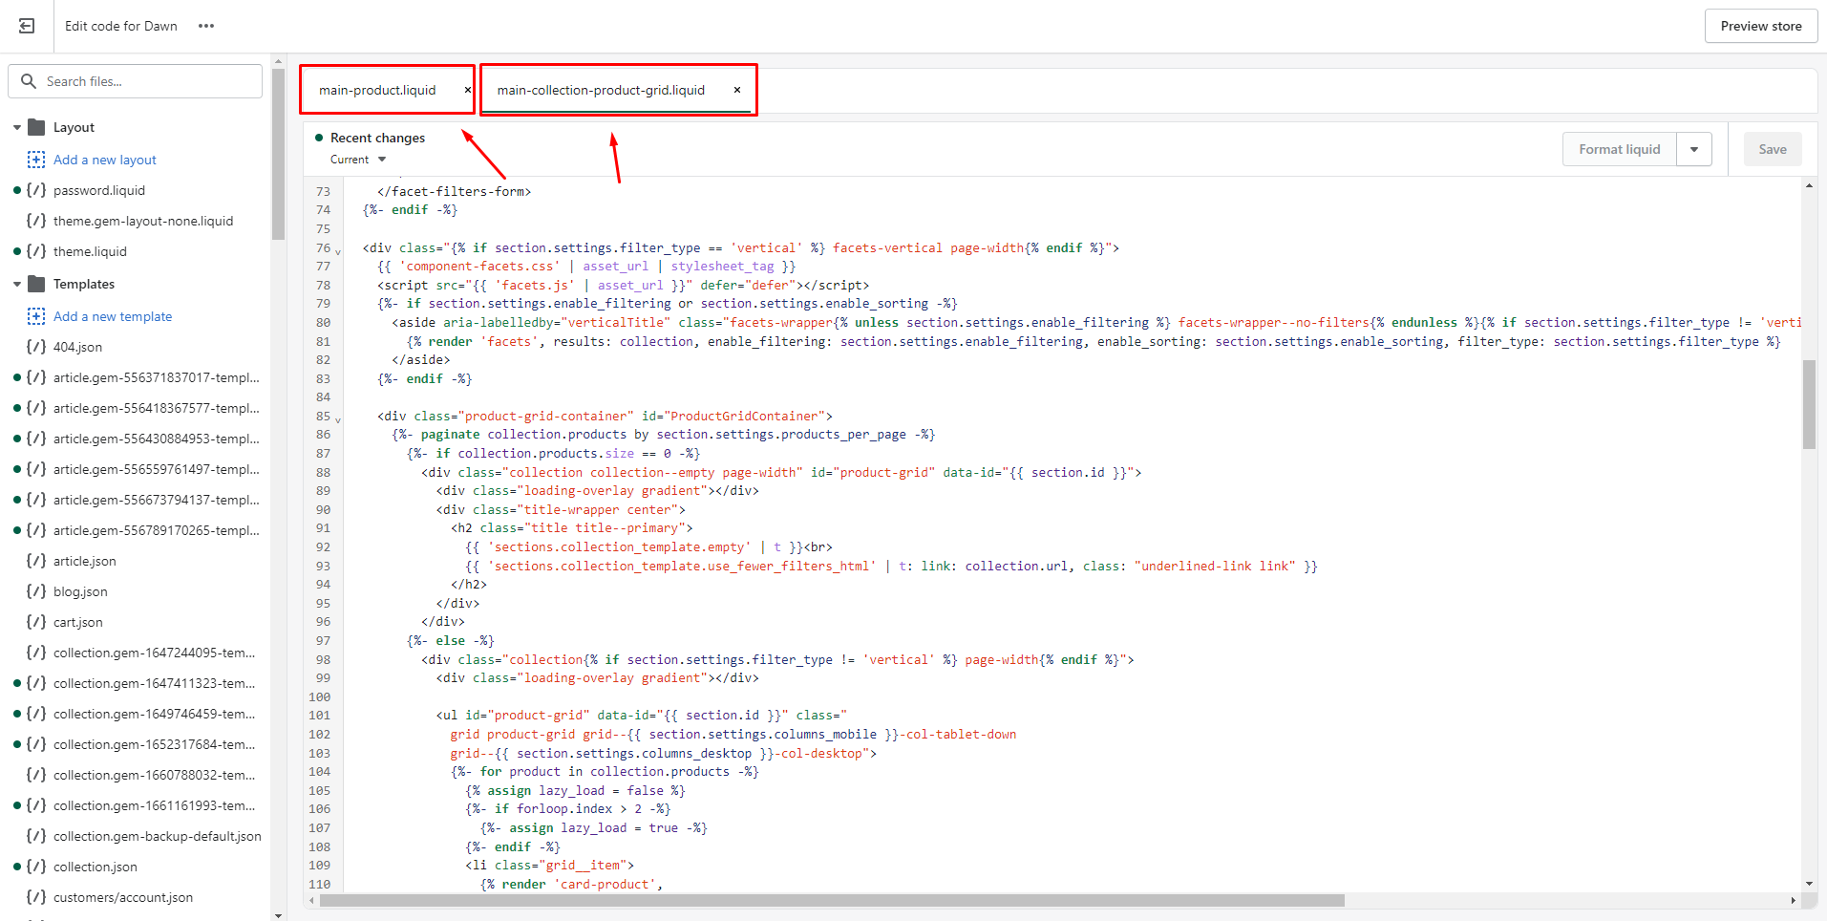Click the file icon of theme.liquid
Image resolution: width=1827 pixels, height=921 pixels.
[36, 251]
